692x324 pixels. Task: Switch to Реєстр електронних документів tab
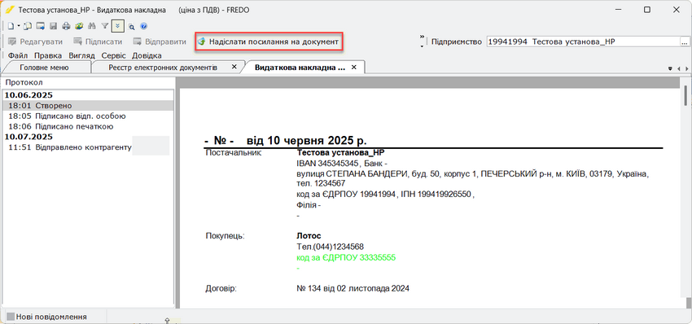pyautogui.click(x=162, y=68)
